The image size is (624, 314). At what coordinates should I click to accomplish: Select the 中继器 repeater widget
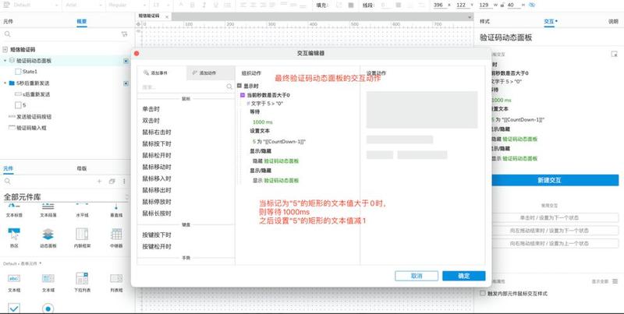click(x=115, y=238)
